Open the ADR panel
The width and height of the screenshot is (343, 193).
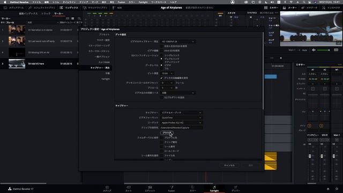tap(117, 8)
